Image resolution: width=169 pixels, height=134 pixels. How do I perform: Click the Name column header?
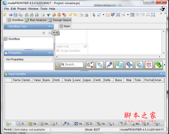(x=17, y=80)
